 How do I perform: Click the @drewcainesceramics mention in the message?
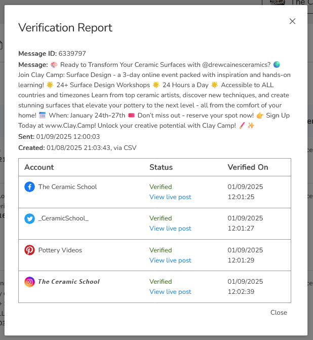(x=236, y=65)
